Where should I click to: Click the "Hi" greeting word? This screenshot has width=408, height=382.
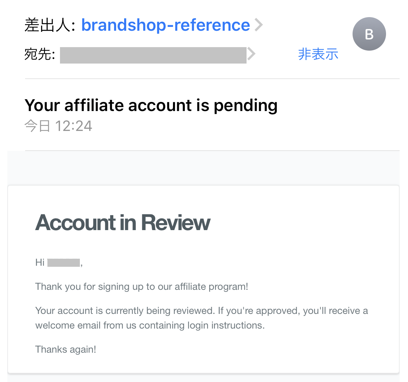[x=40, y=262]
